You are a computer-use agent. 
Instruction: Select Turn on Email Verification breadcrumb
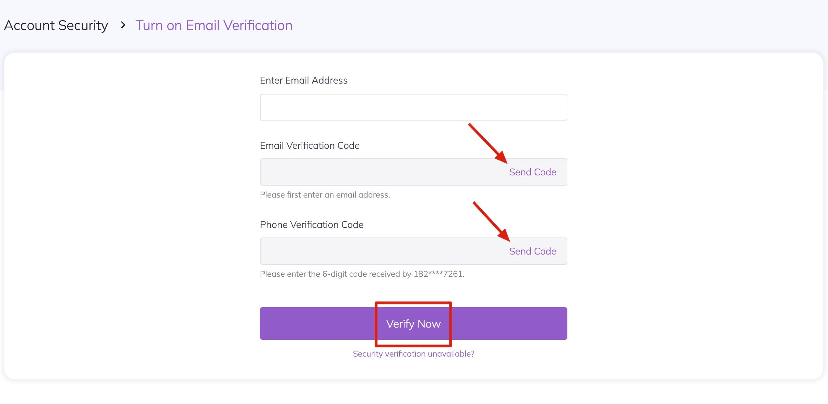214,26
